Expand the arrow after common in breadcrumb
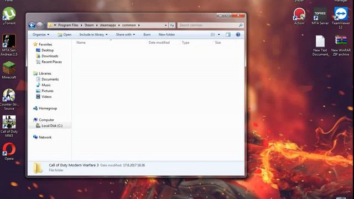The width and height of the screenshot is (354, 199). click(139, 25)
